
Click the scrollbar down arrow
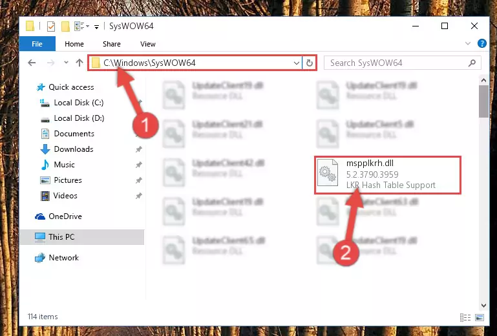(x=483, y=305)
